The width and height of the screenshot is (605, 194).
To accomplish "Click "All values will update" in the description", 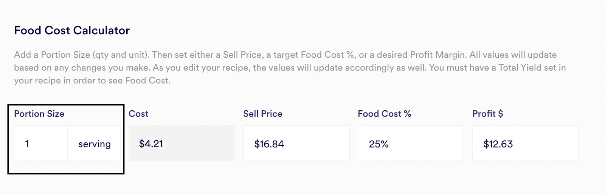I will coord(513,55).
